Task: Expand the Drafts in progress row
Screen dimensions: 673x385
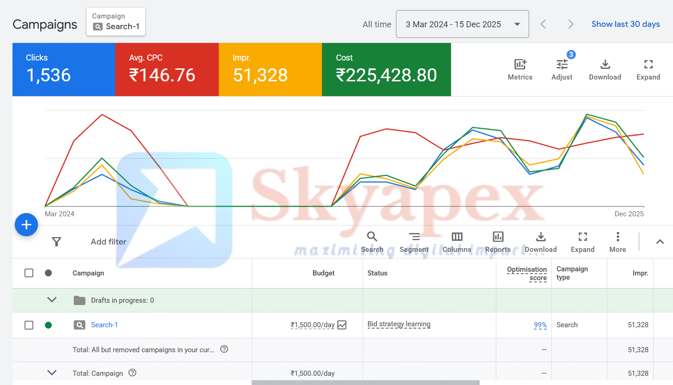Action: (x=52, y=300)
